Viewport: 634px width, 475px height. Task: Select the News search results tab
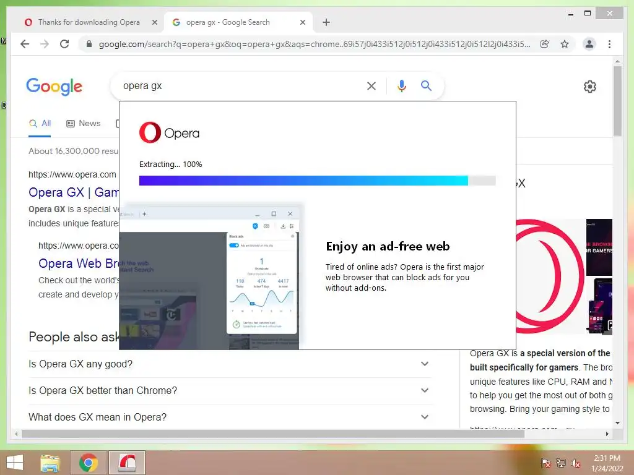(x=84, y=124)
